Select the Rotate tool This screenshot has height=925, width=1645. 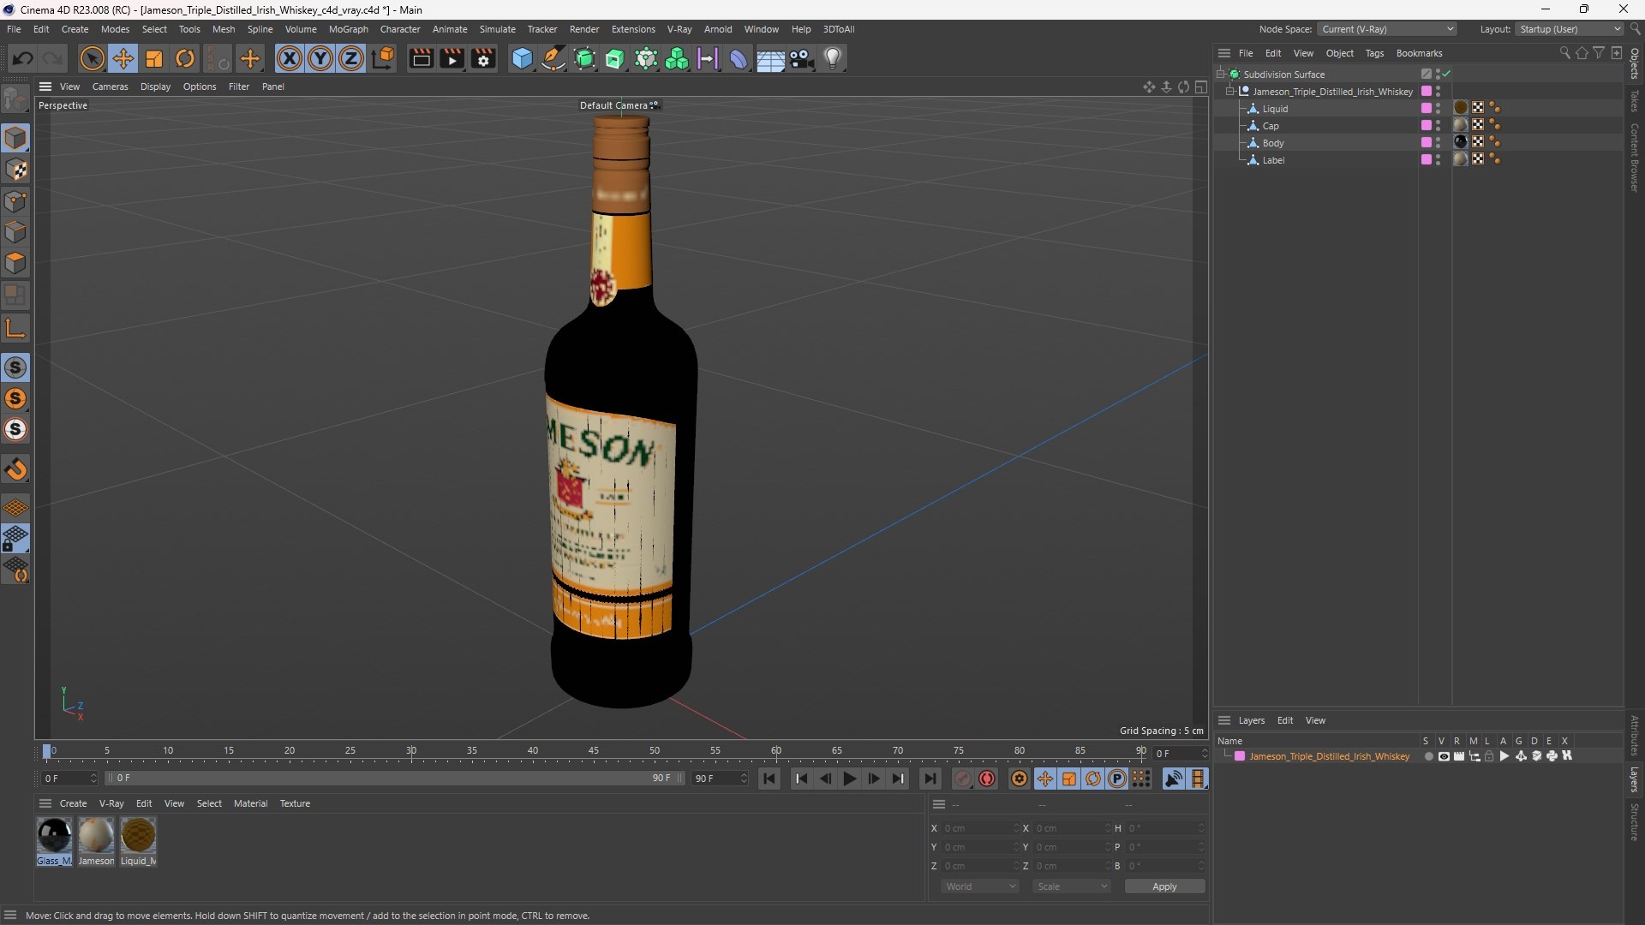point(185,58)
